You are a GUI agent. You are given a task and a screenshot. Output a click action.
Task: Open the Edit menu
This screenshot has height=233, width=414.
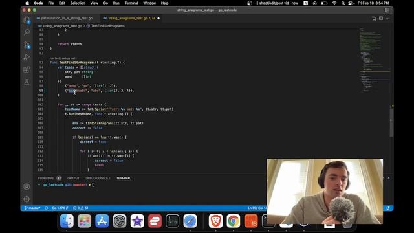[x=62, y=3]
